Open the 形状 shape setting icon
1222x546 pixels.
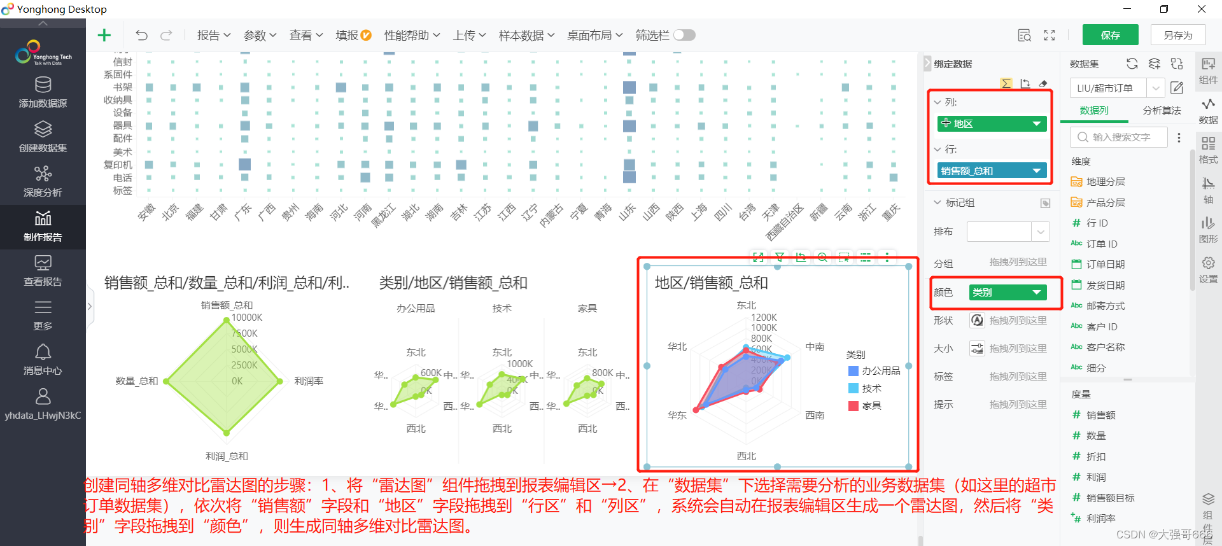977,320
